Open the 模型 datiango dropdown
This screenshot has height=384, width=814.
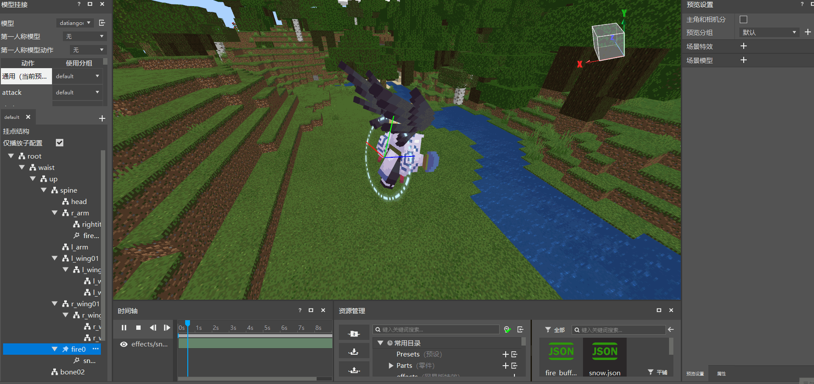tap(75, 23)
